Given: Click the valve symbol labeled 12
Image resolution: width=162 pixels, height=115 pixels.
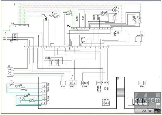Looking at the screenshot, I should tap(115, 34).
